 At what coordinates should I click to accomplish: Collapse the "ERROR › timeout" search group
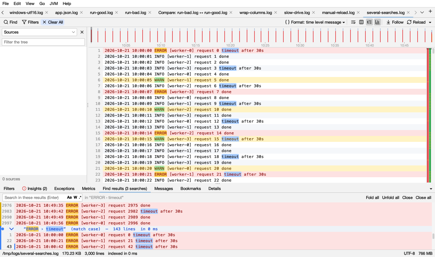point(11,229)
